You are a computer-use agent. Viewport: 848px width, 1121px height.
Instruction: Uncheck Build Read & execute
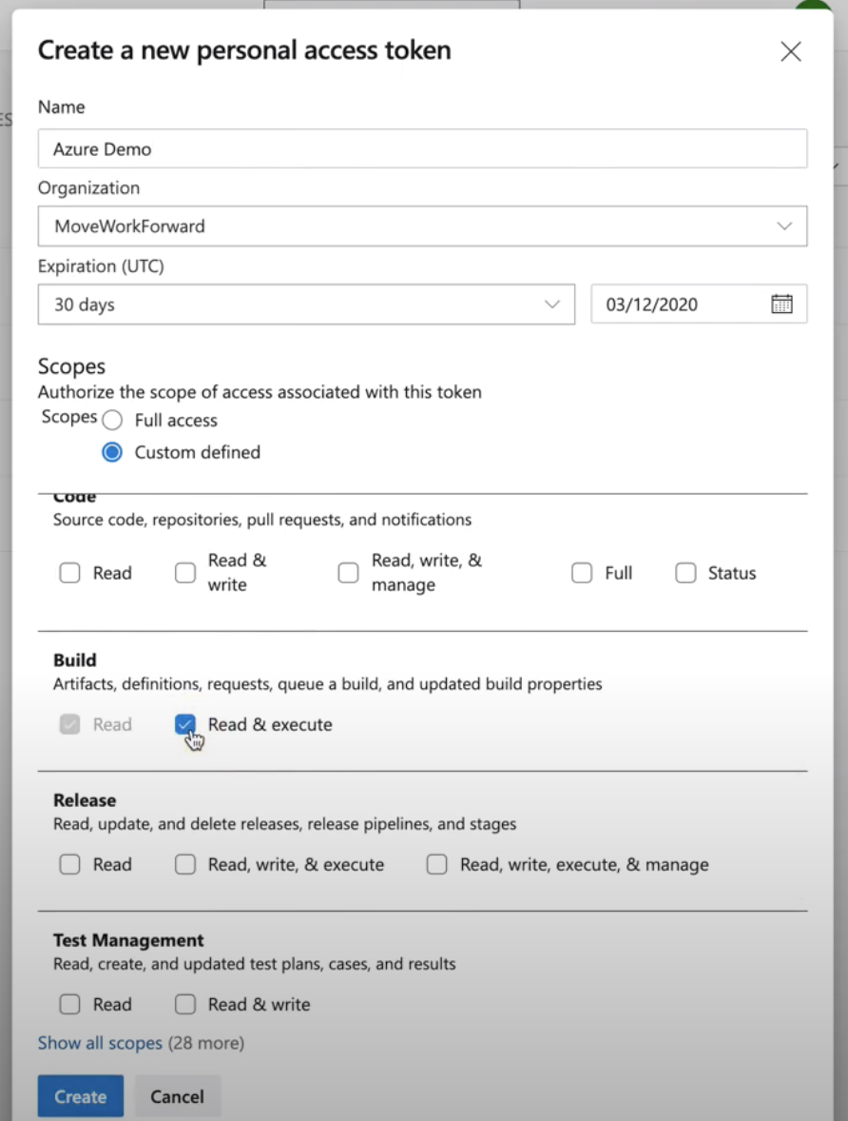pos(185,725)
